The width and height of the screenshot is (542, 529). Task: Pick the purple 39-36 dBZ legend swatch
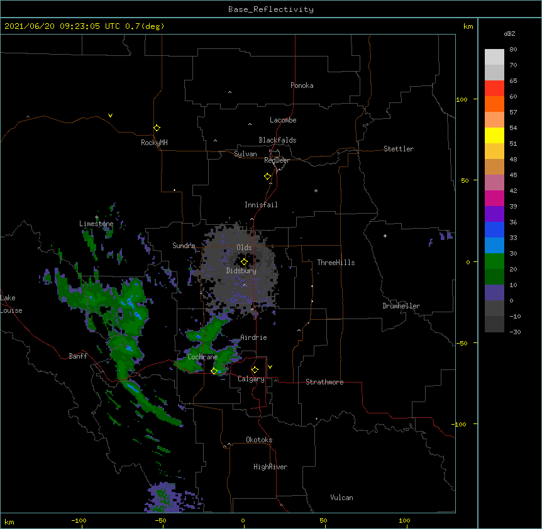(494, 214)
